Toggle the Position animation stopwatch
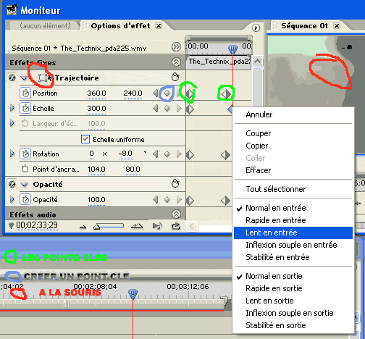Image resolution: width=365 pixels, height=339 pixels. coord(25,93)
